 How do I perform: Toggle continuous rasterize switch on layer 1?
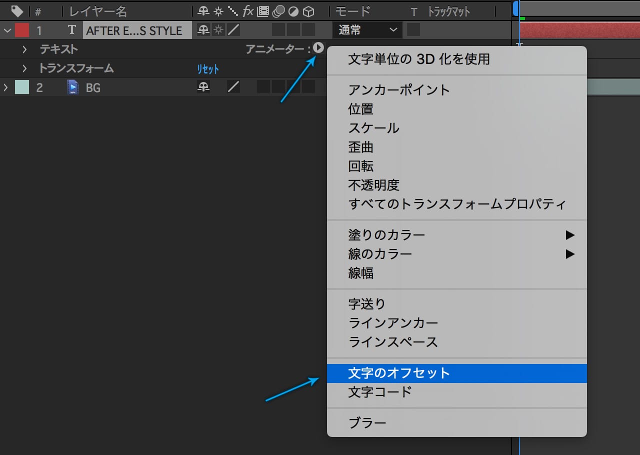click(218, 30)
